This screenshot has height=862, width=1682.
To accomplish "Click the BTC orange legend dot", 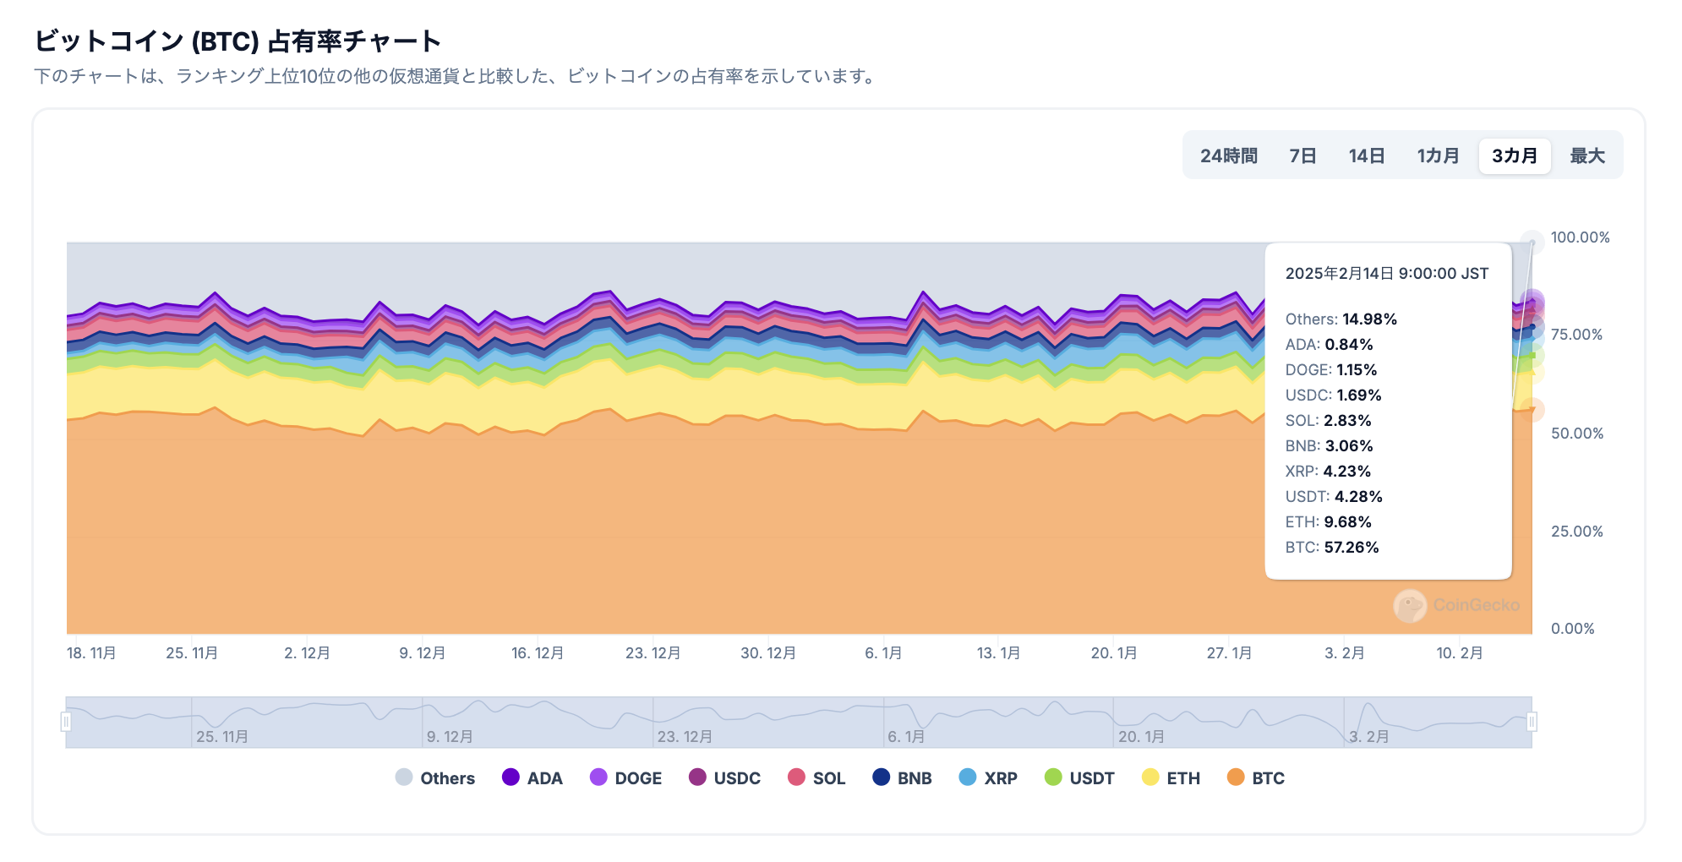I will [x=1235, y=777].
